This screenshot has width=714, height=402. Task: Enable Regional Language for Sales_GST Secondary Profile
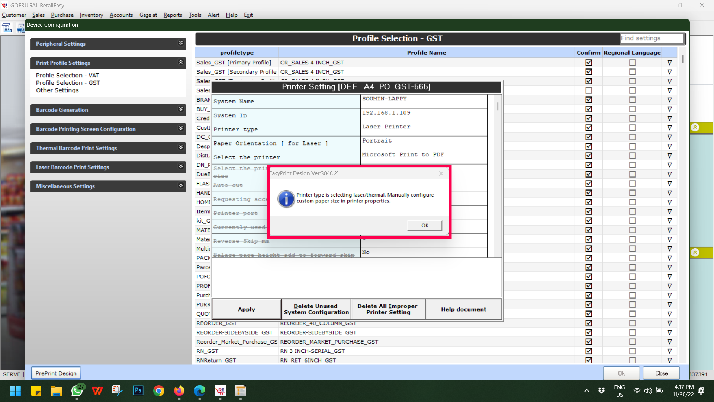point(632,72)
